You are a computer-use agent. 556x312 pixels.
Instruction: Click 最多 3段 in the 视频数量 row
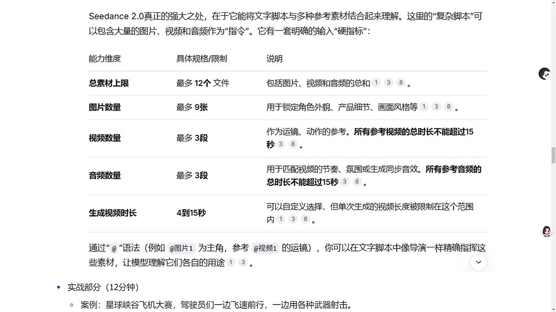pos(192,138)
